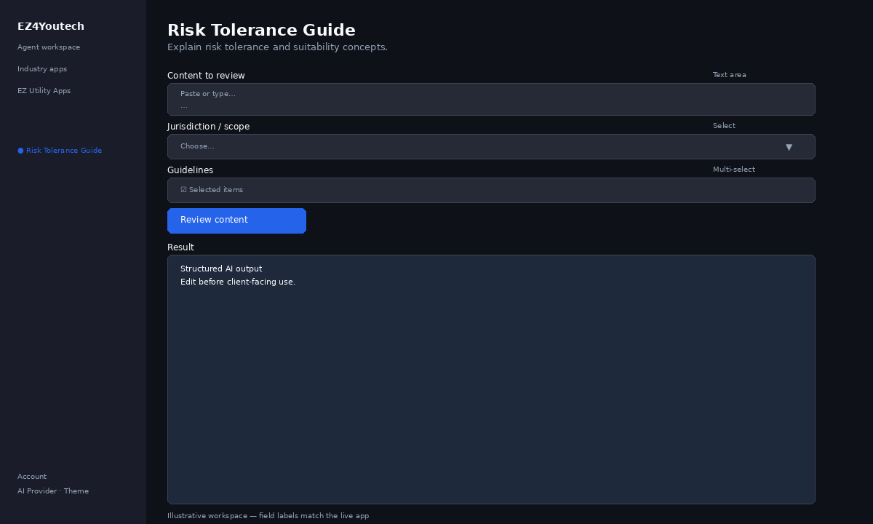The height and width of the screenshot is (524, 873).
Task: Open the Agent workspace sidebar item
Action: [x=49, y=47]
